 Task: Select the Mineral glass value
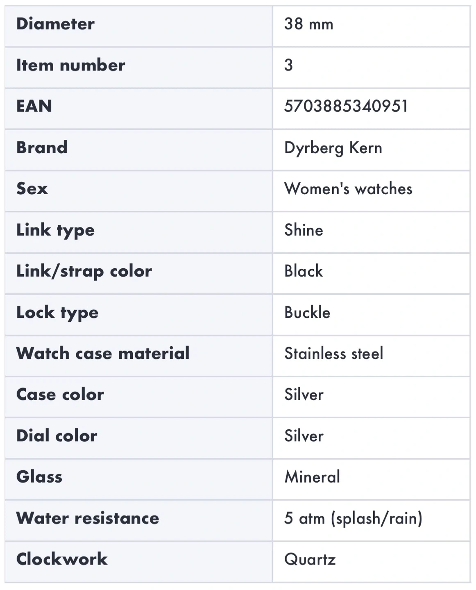[312, 477]
